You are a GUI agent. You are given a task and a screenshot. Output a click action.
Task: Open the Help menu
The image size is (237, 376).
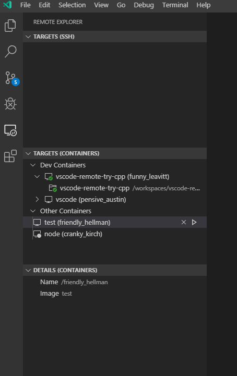(204, 5)
